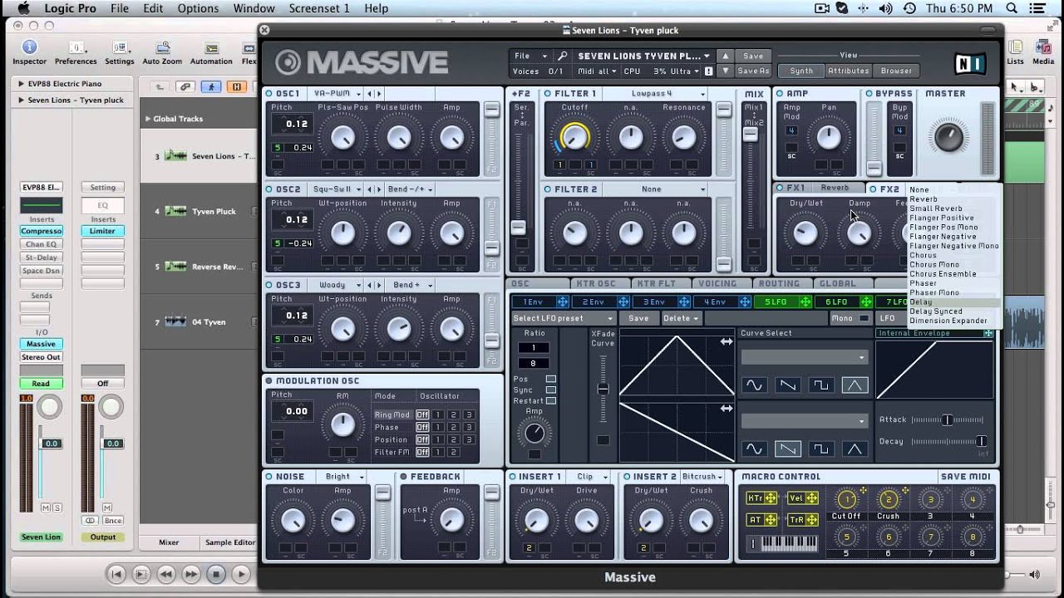
Task: Click the blue running-man catch playhead icon
Action: coord(211,86)
